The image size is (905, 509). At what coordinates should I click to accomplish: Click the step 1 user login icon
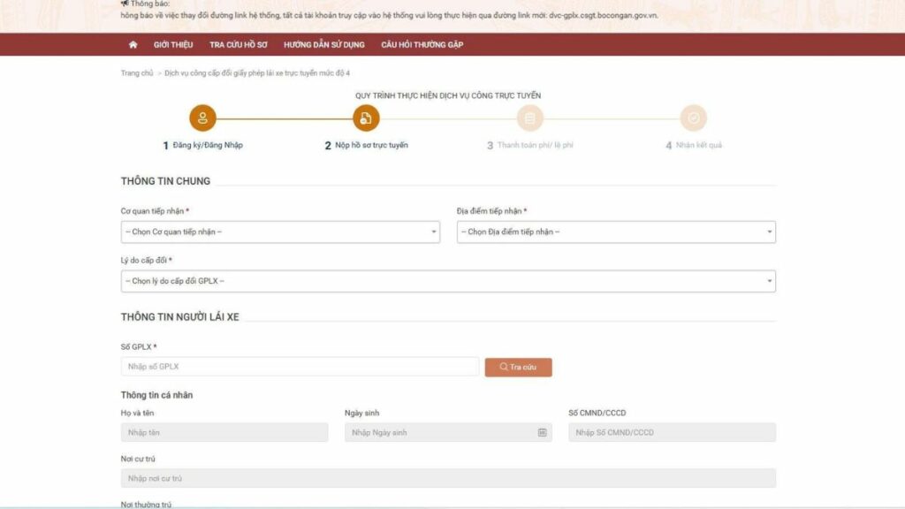tap(202, 118)
